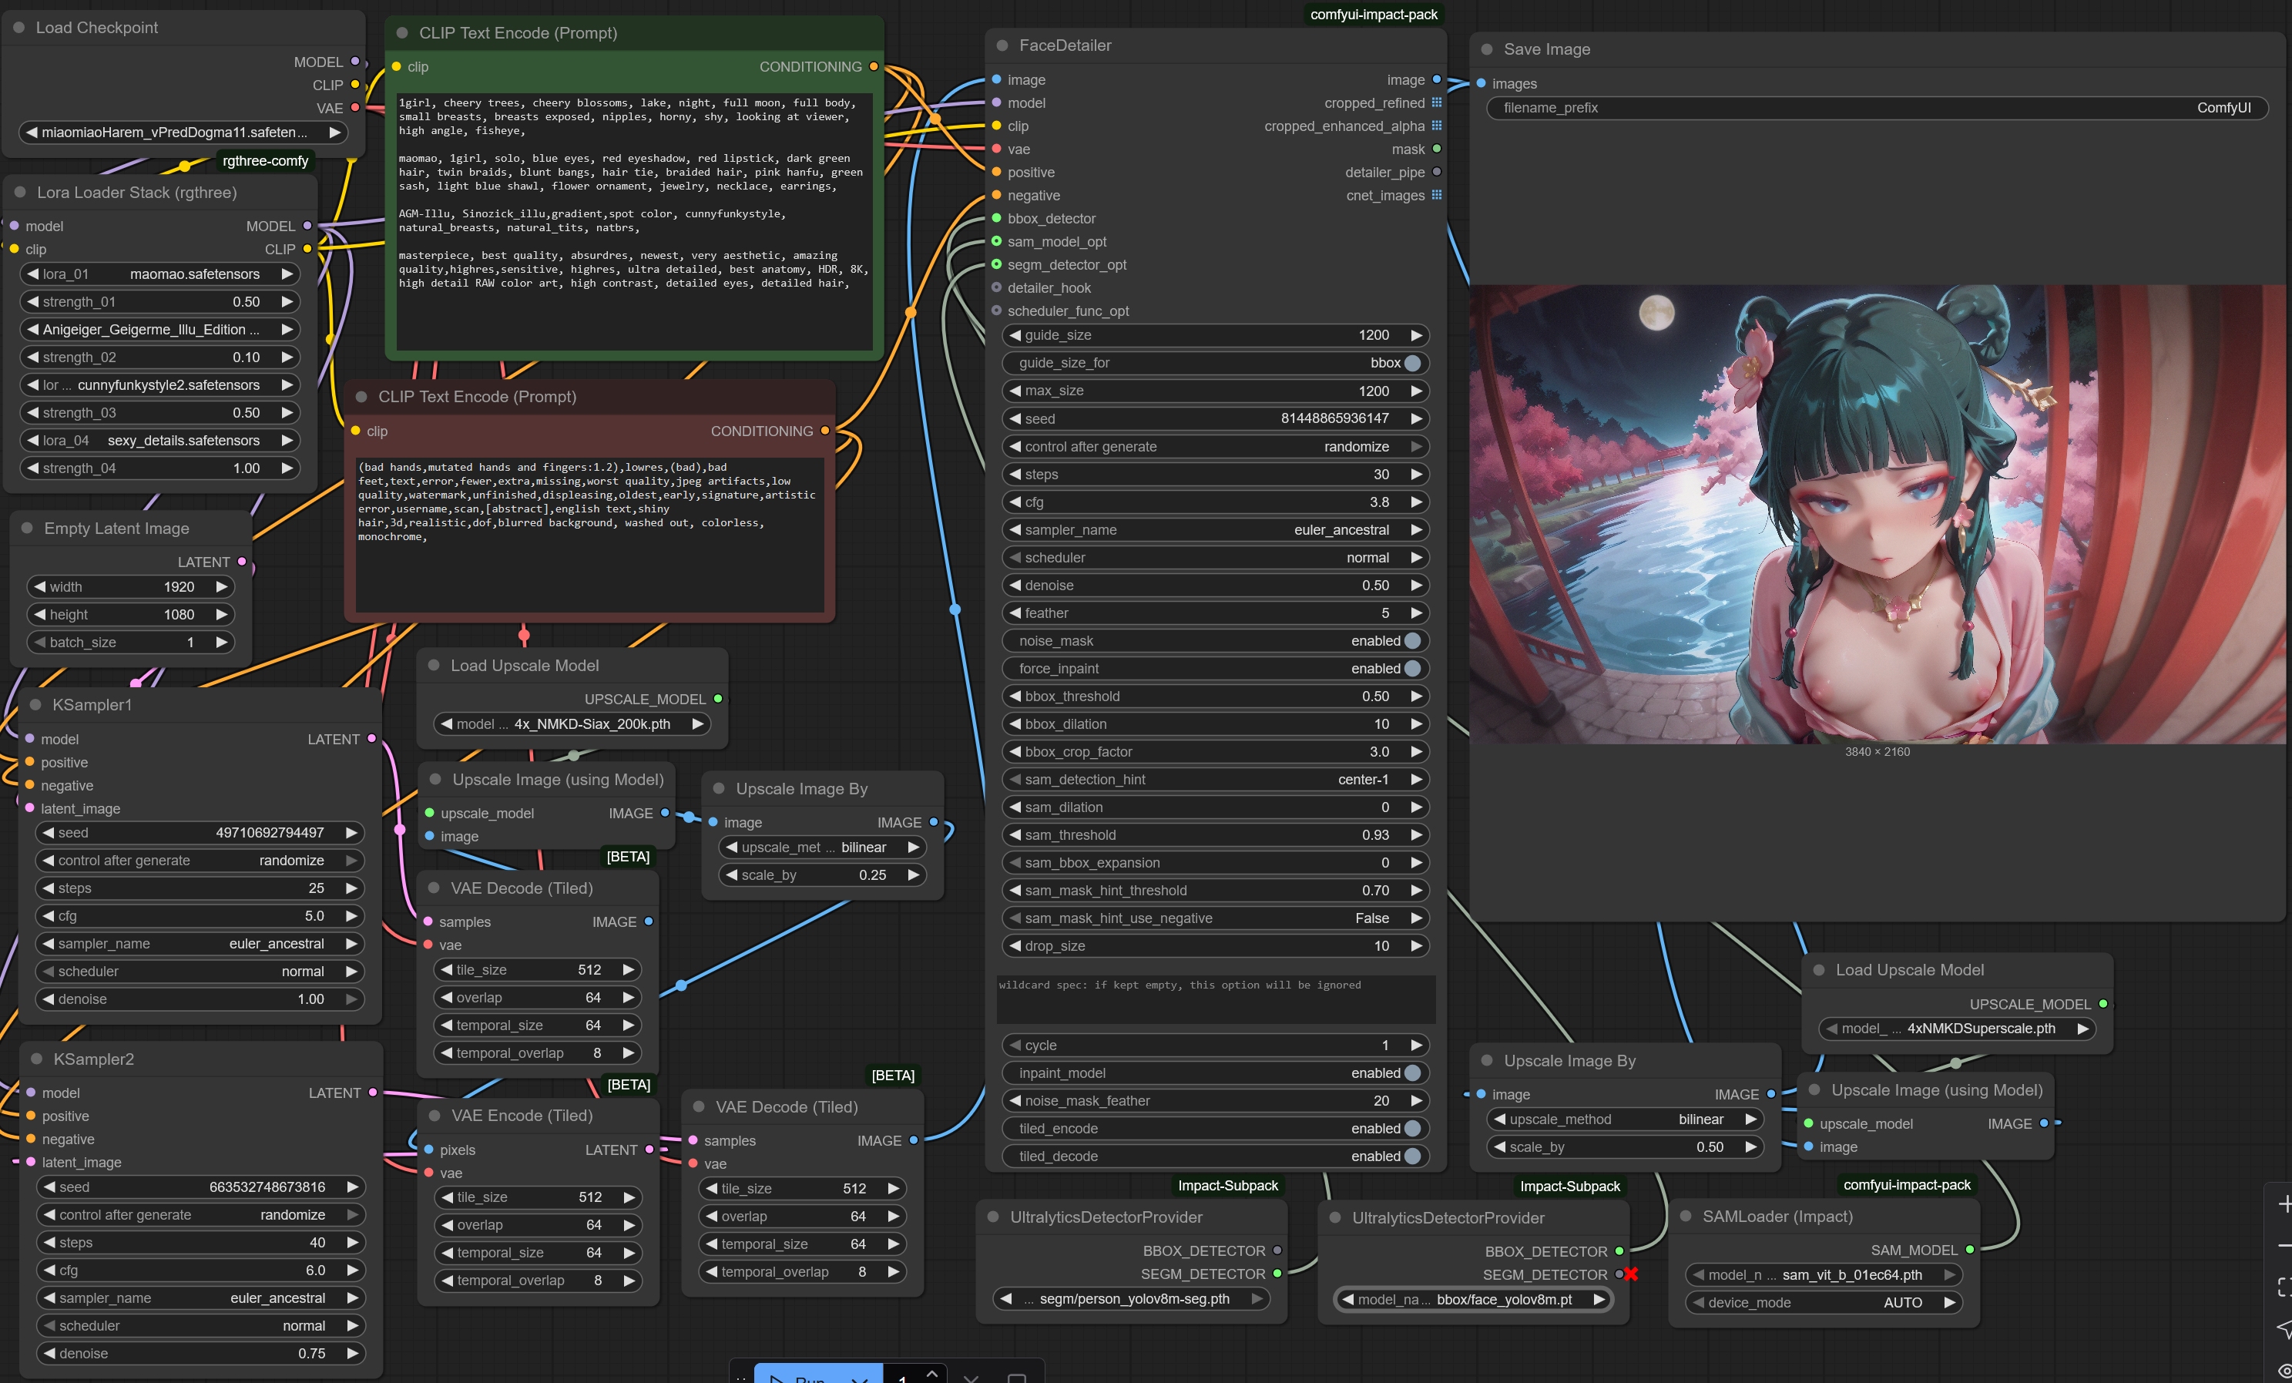This screenshot has height=1383, width=2292.
Task: Click the FaceDetailer seed value field
Action: [x=1215, y=418]
